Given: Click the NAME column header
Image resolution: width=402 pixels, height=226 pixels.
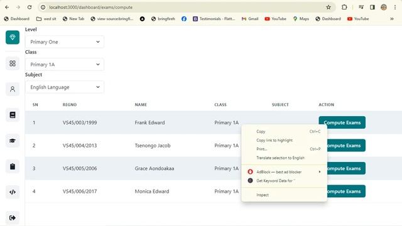Looking at the screenshot, I should [141, 105].
